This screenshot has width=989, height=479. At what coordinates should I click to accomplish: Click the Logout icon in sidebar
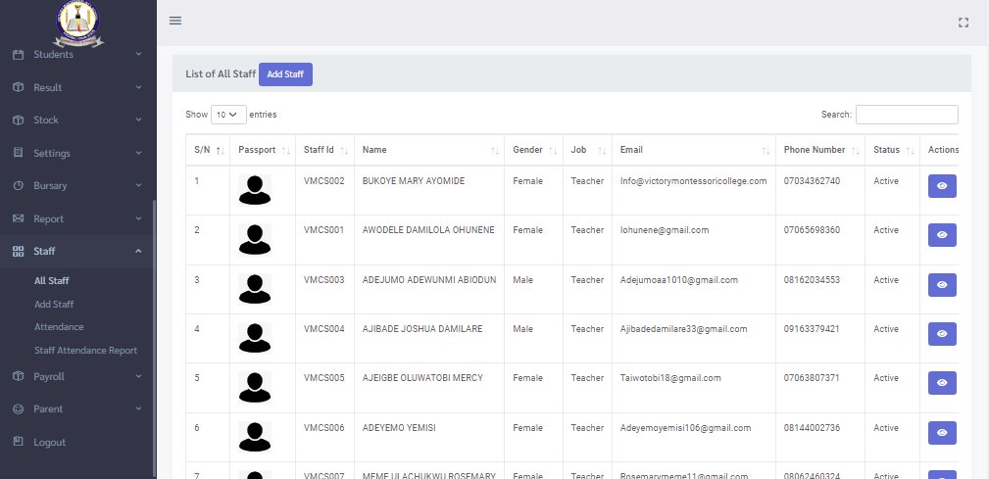[19, 441]
